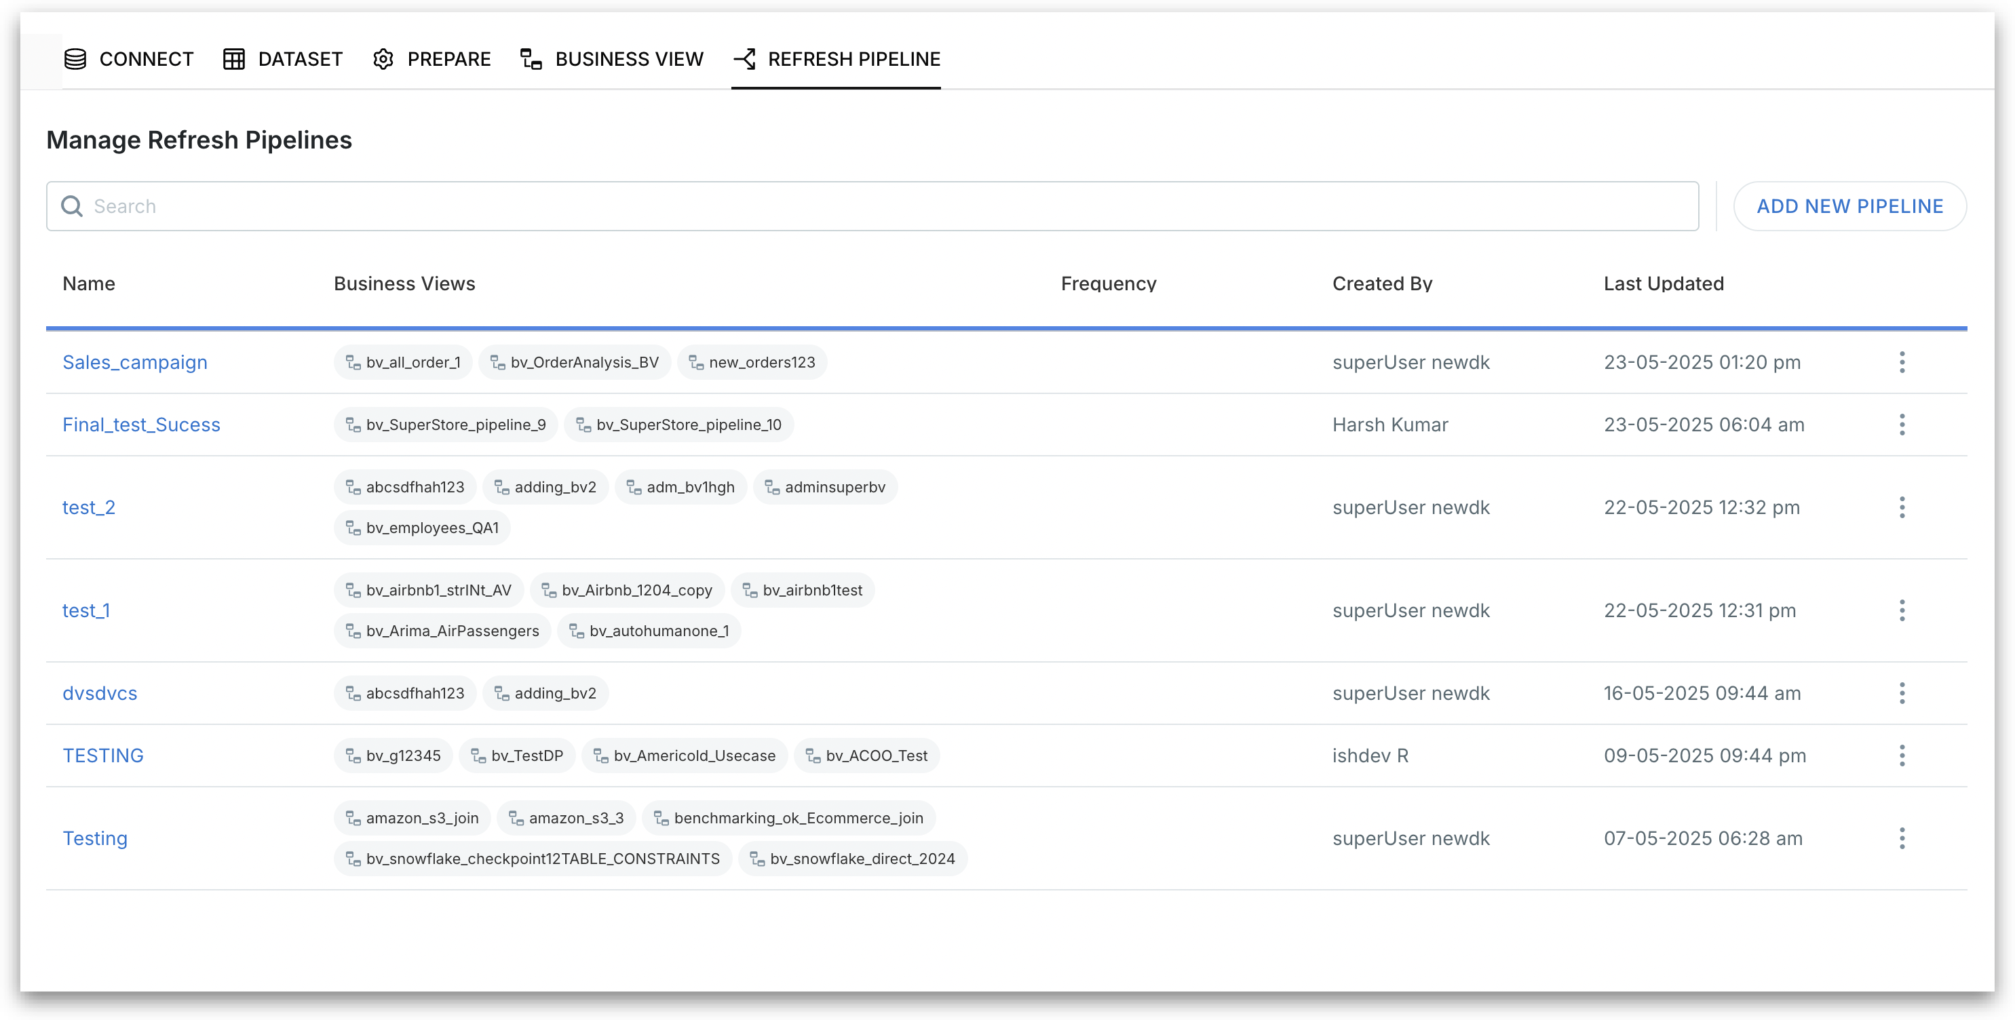Open kebab menu for test_2 row
Image resolution: width=2015 pixels, height=1020 pixels.
pos(1902,508)
